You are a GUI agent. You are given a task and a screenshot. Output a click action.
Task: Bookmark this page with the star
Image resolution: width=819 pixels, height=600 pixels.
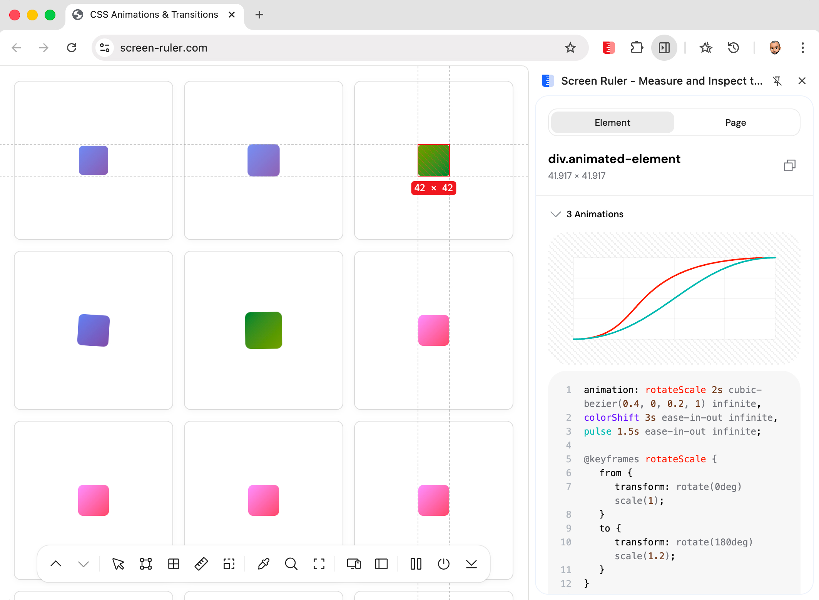[570, 48]
